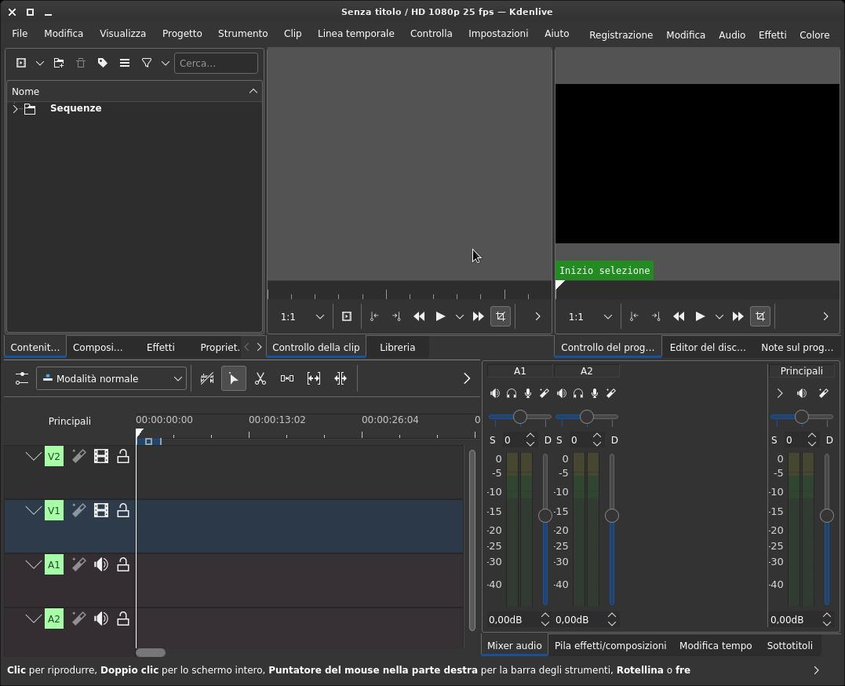The width and height of the screenshot is (845, 686).
Task: Open the track settings sliders icon
Action: tap(21, 378)
